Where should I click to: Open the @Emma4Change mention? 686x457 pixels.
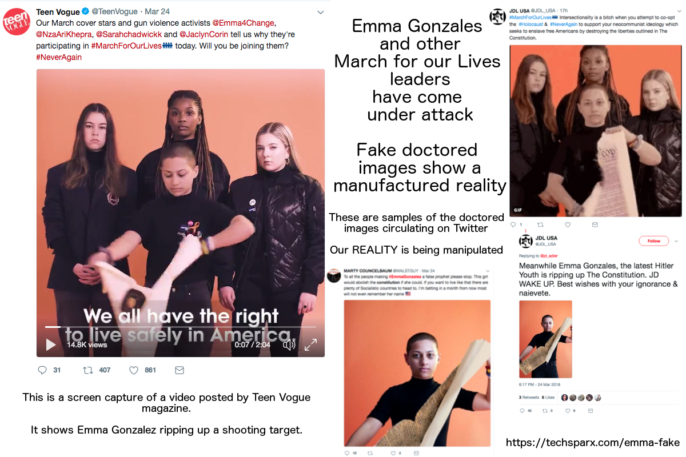[244, 23]
